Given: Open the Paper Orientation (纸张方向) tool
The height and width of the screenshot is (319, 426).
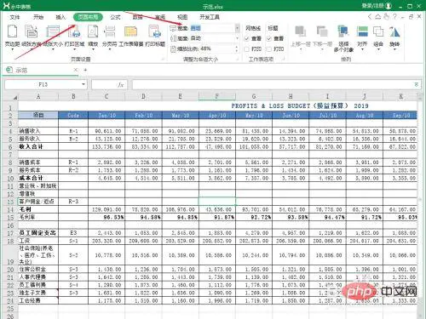Looking at the screenshot, I should click(x=32, y=37).
